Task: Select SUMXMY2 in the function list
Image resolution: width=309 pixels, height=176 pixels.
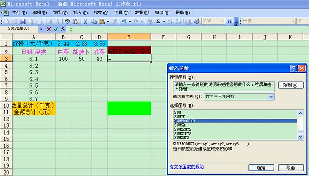Action: click(236, 137)
